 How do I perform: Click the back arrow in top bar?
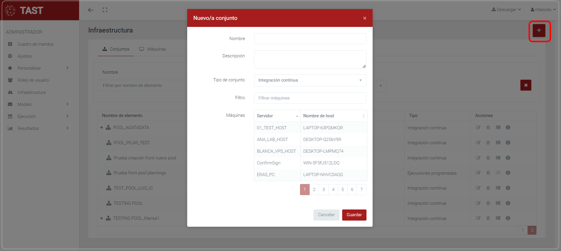click(x=91, y=10)
